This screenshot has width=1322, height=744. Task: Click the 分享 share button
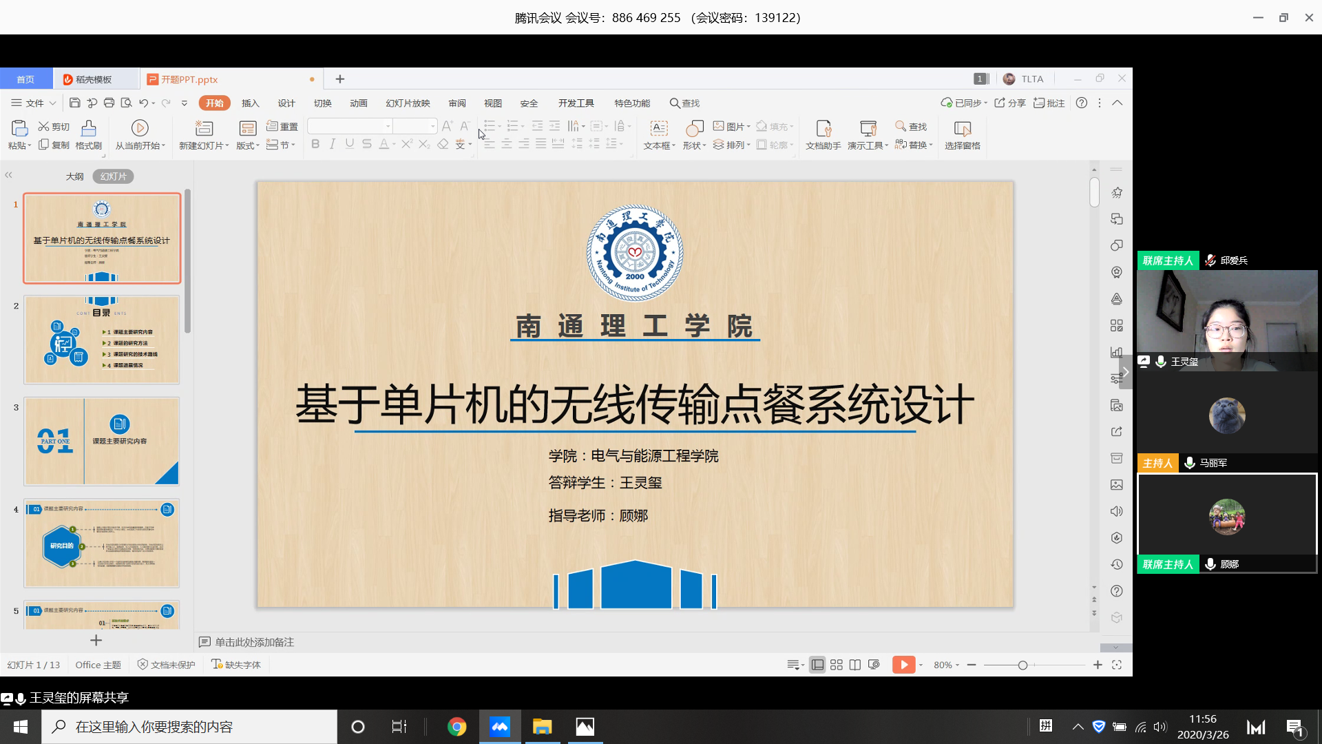tap(1010, 103)
